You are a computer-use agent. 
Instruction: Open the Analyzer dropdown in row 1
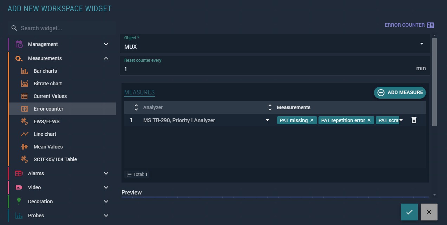click(267, 120)
